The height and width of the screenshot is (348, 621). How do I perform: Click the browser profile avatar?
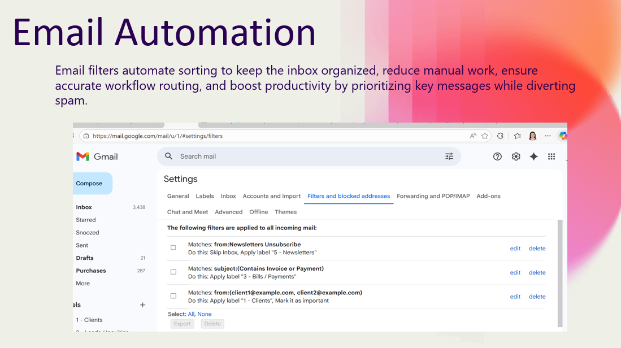tap(533, 136)
